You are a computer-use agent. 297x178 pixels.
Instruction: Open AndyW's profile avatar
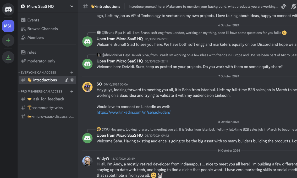pos(87,161)
